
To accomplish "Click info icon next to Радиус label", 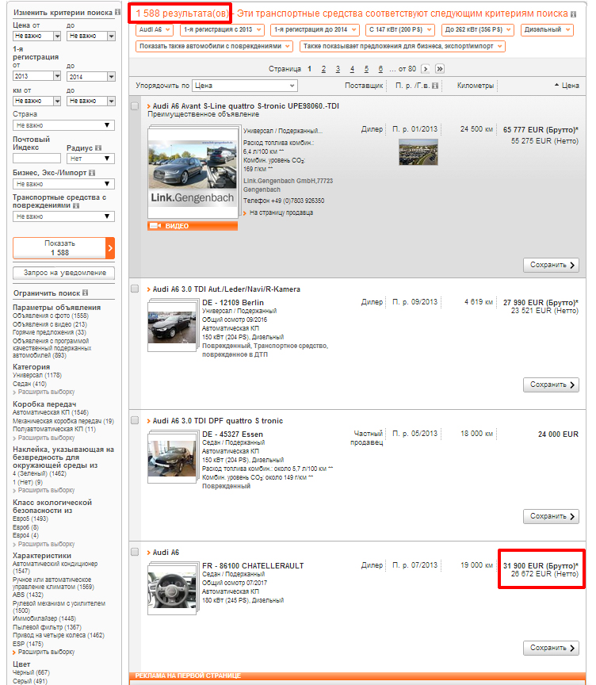I will pyautogui.click(x=98, y=148).
